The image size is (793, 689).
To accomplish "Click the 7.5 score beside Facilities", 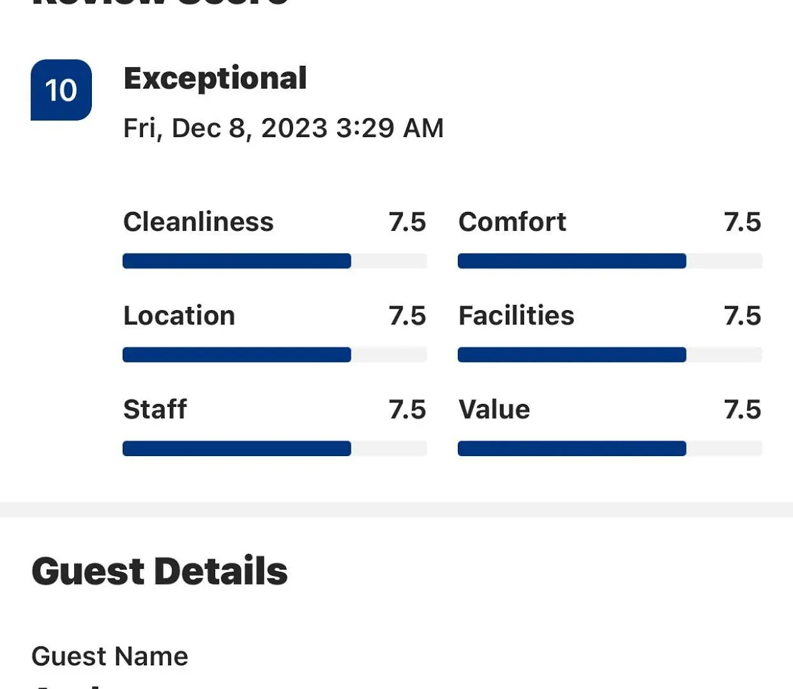I will [x=743, y=316].
